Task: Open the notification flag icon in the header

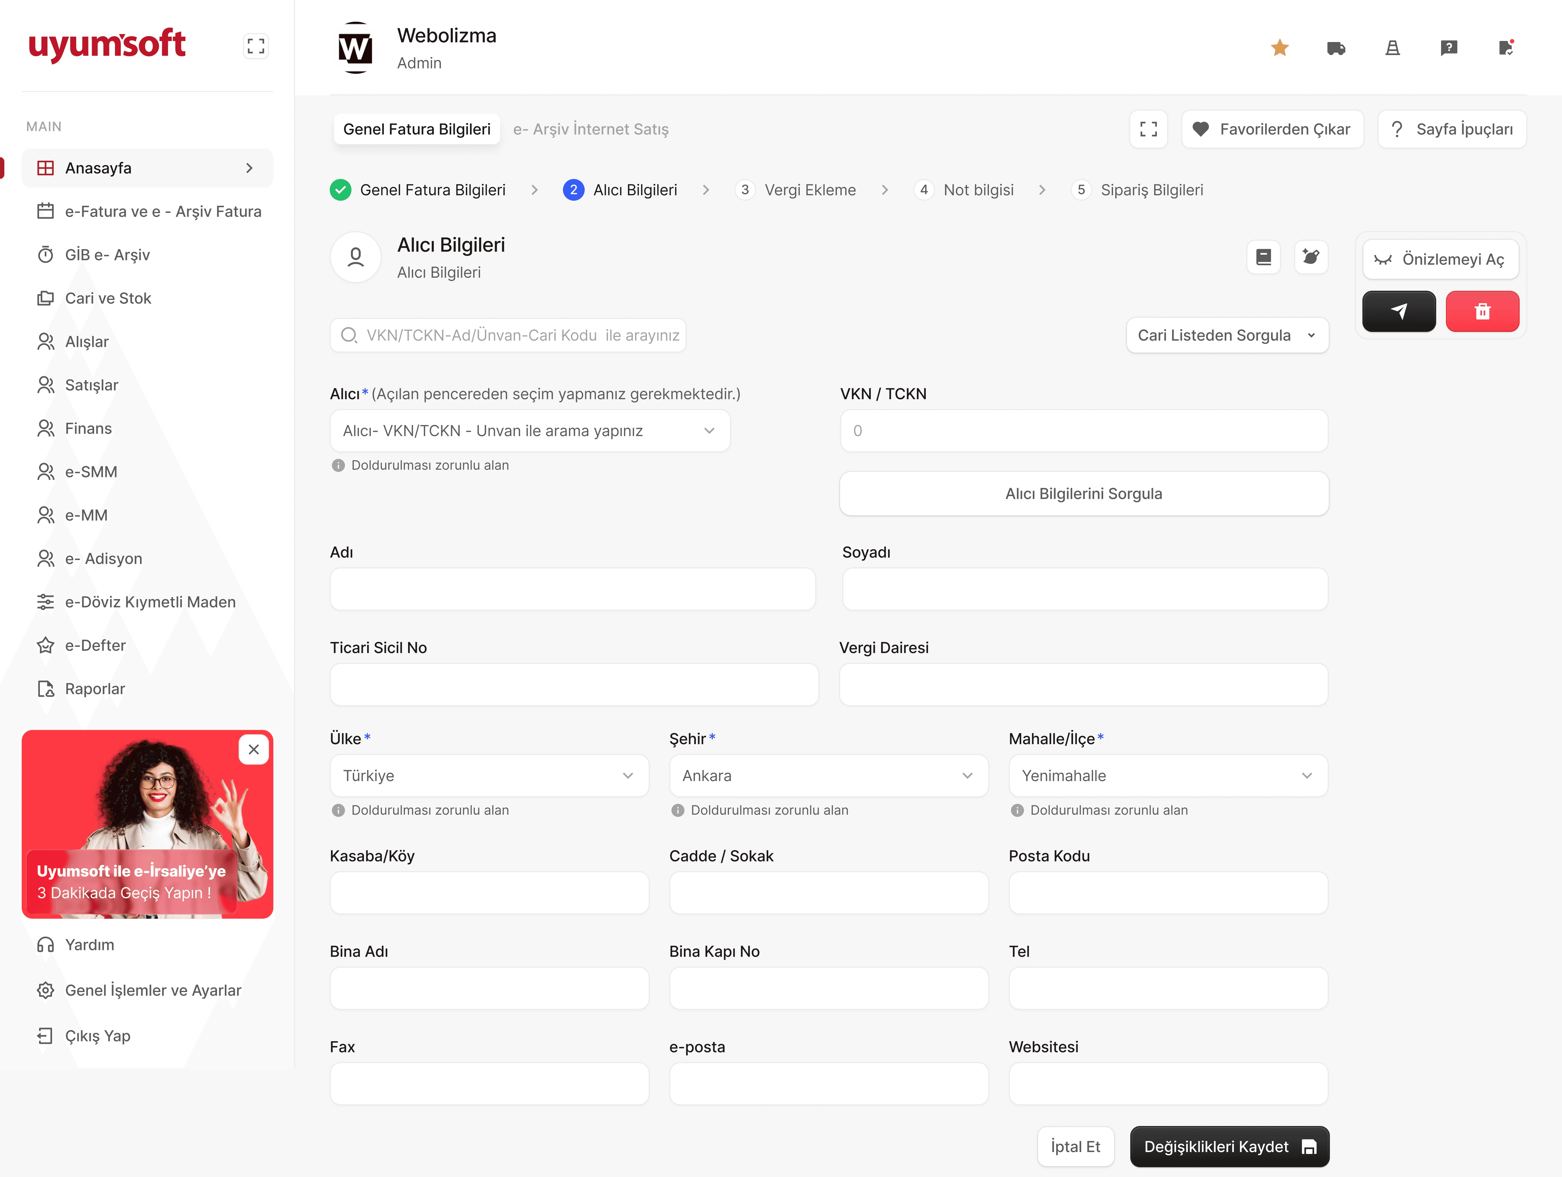Action: (1506, 48)
